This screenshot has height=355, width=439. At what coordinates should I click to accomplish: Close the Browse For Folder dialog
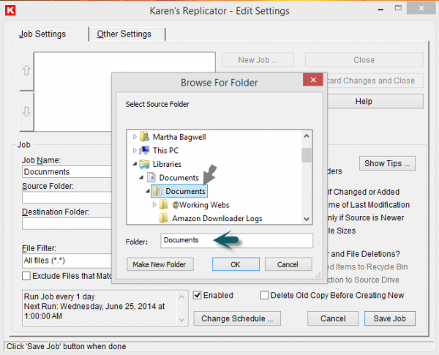point(313,80)
